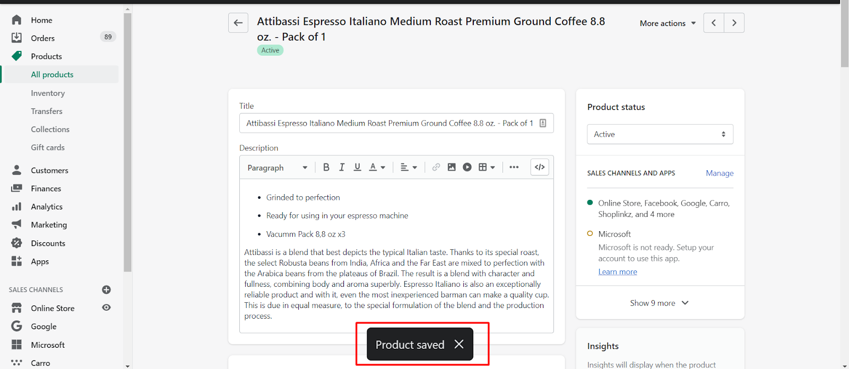The height and width of the screenshot is (369, 849).
Task: Insert an image in the description
Action: tap(452, 167)
